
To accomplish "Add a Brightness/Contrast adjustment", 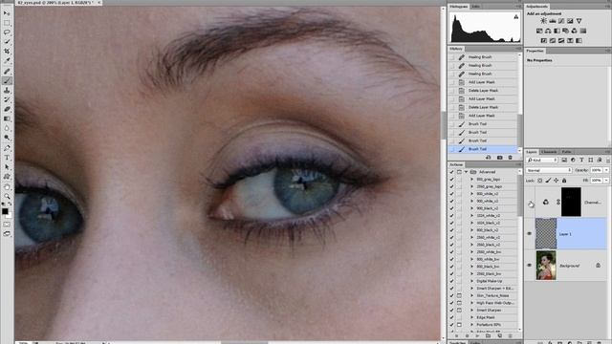I will (543, 21).
